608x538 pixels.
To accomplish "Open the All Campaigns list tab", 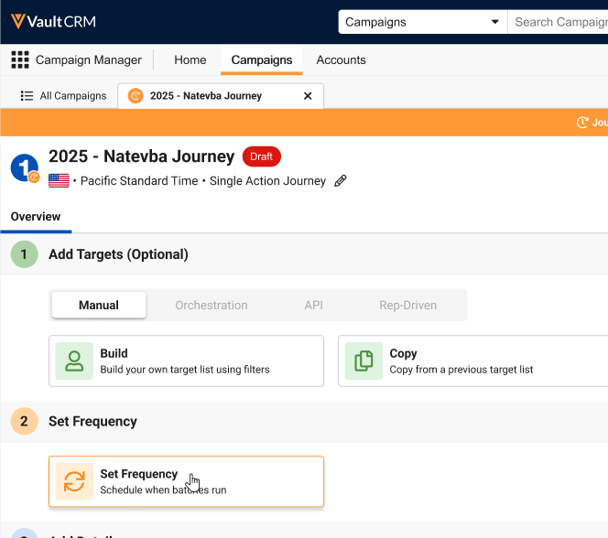I will 63,96.
